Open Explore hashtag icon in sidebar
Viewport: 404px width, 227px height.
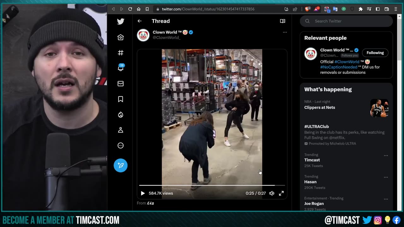pyautogui.click(x=121, y=53)
